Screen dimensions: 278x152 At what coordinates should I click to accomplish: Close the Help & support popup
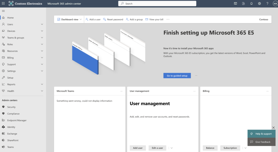point(273,128)
